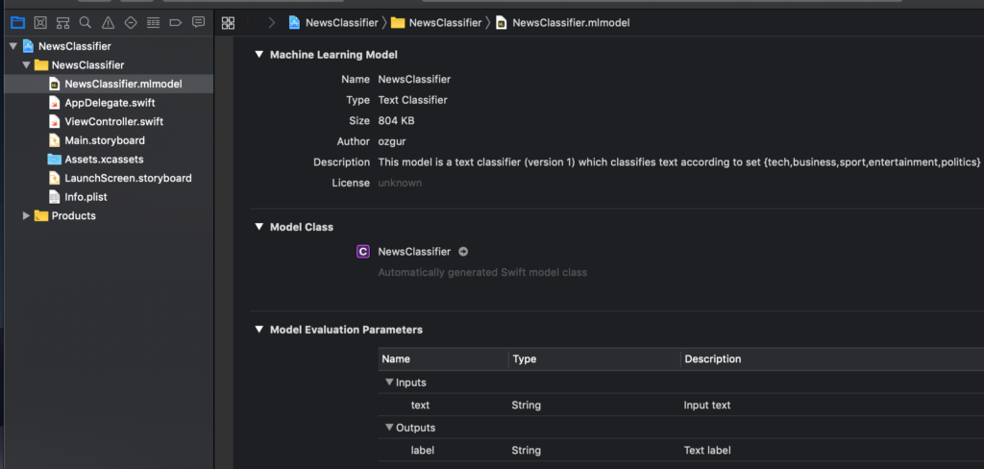Image resolution: width=984 pixels, height=469 pixels.
Task: Click the 'Model Evaluation Parameters' heading
Action: point(346,330)
